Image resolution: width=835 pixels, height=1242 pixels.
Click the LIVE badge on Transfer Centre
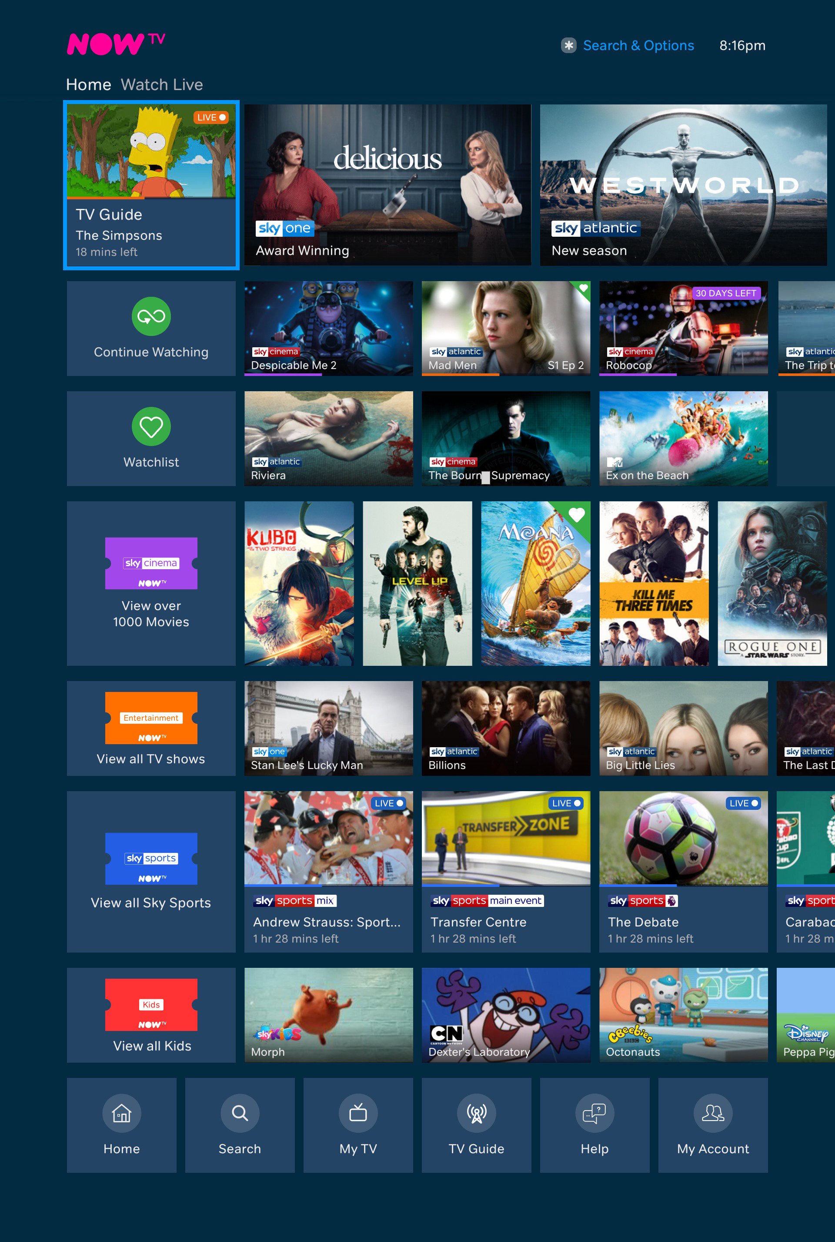click(565, 803)
